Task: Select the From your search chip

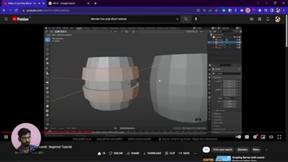Action: [x=223, y=150]
